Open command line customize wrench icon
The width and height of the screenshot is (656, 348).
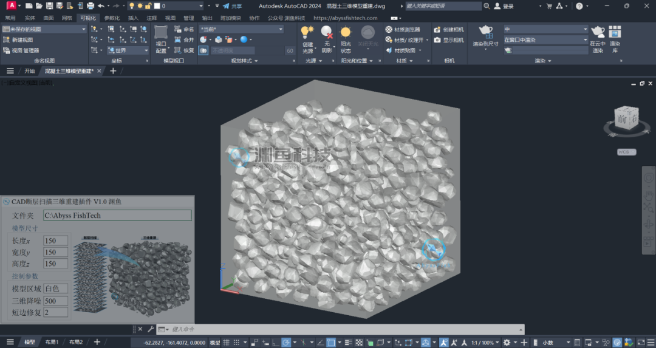pyautogui.click(x=151, y=329)
